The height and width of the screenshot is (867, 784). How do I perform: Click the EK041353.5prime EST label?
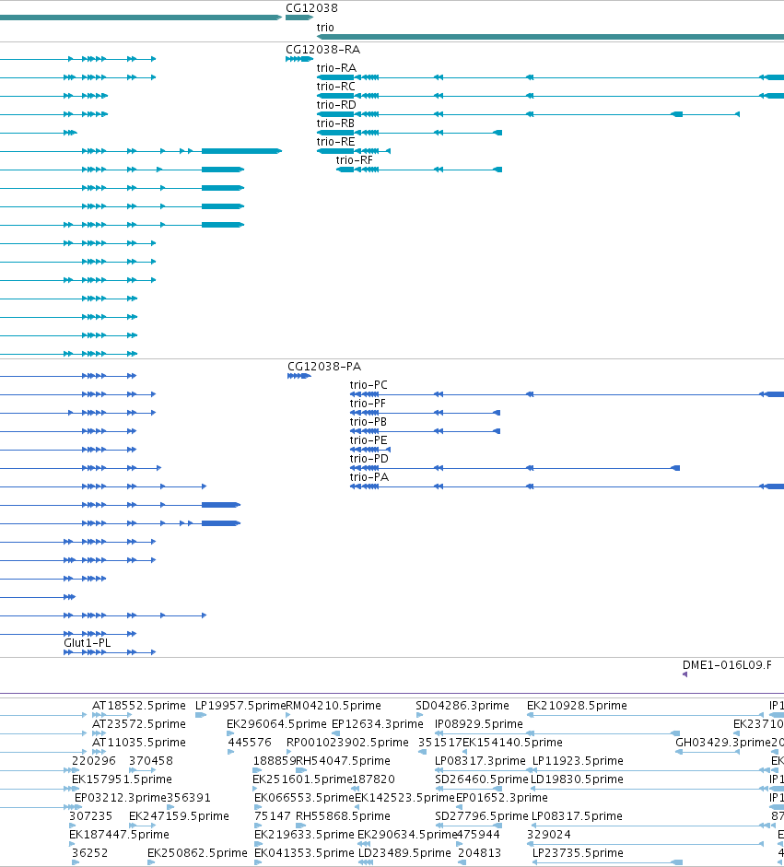click(x=304, y=852)
